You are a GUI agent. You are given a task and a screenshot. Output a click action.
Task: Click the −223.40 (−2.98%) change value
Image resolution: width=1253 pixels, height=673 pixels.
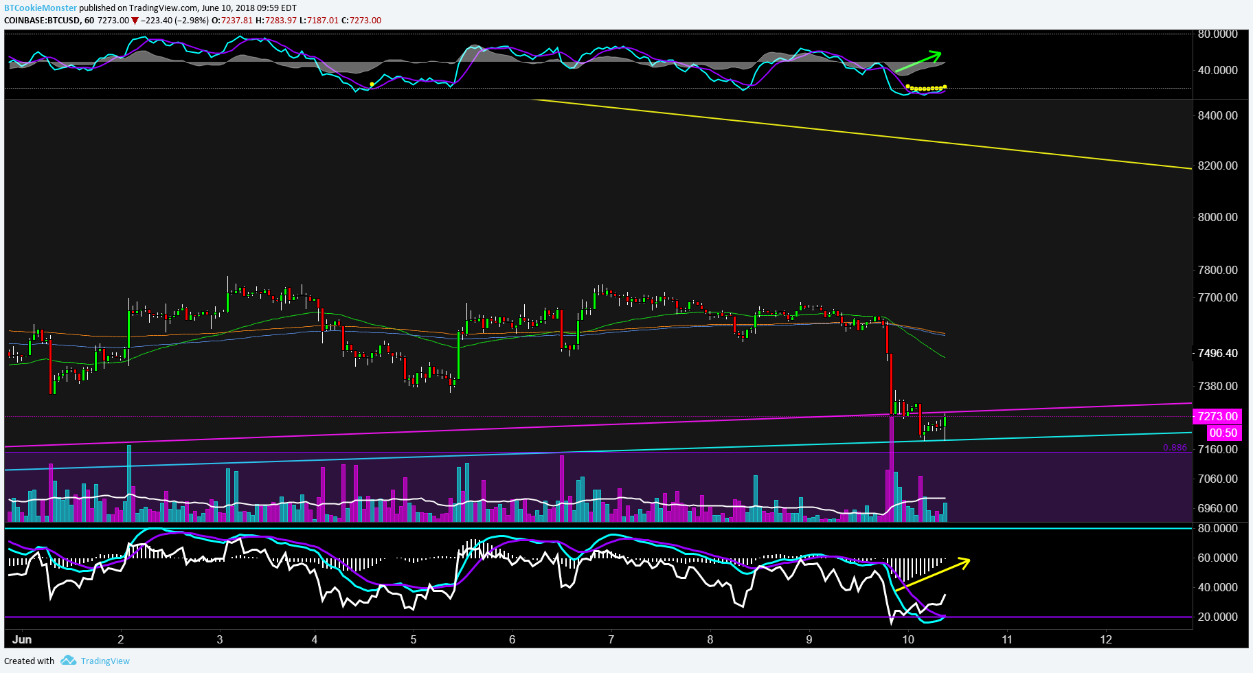pyautogui.click(x=175, y=20)
